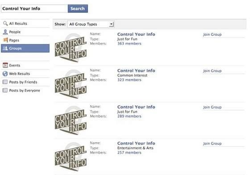Join the group with 363 members
The width and height of the screenshot is (252, 175).
point(212,35)
